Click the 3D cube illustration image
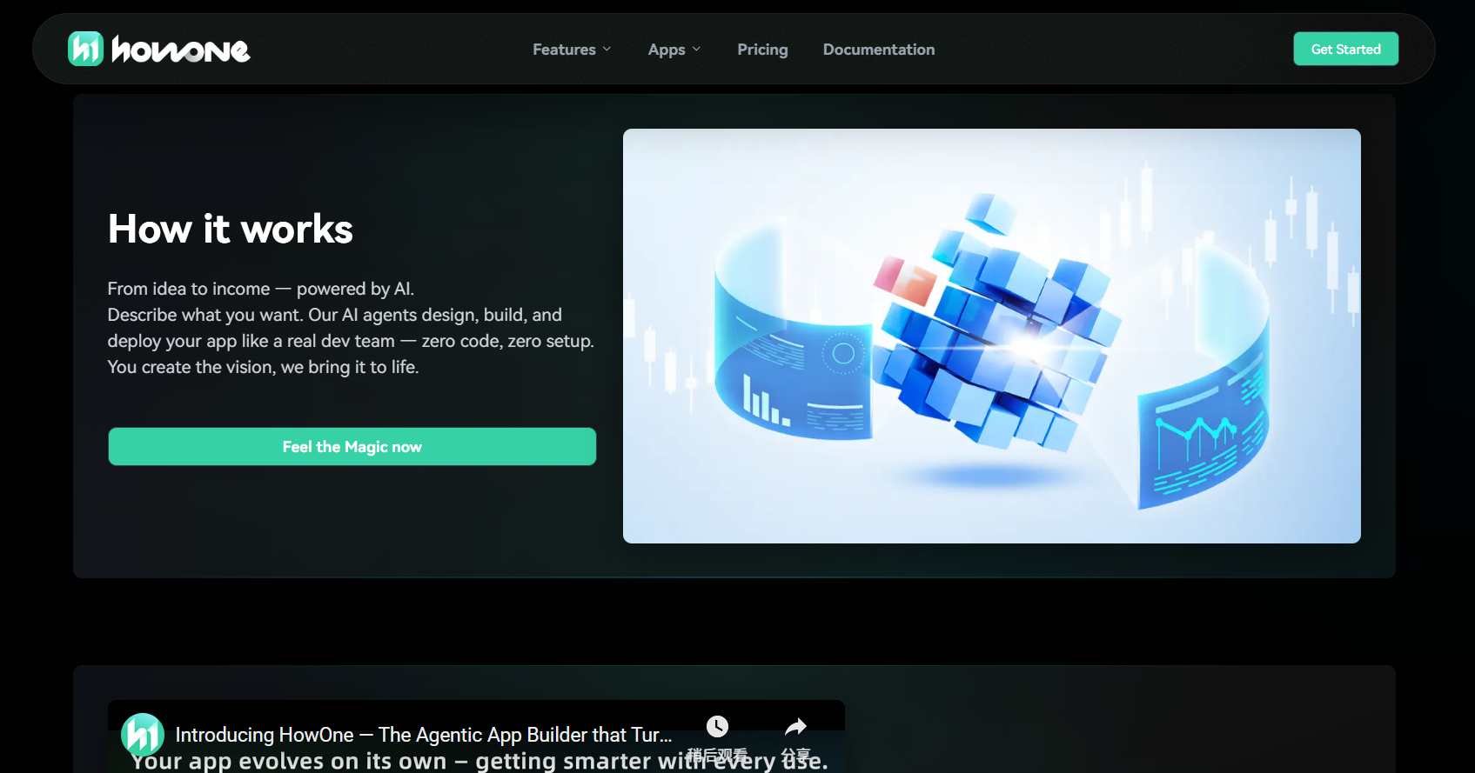Image resolution: width=1475 pixels, height=773 pixels. coord(992,336)
